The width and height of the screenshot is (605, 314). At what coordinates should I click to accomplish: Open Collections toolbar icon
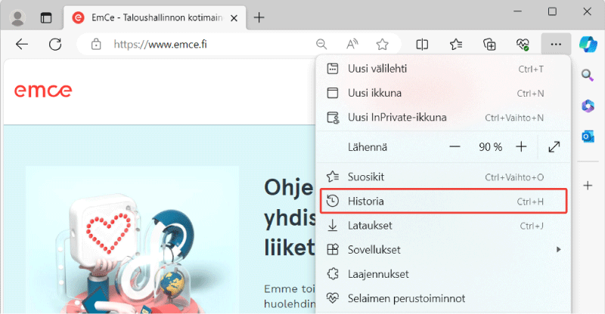coord(489,45)
